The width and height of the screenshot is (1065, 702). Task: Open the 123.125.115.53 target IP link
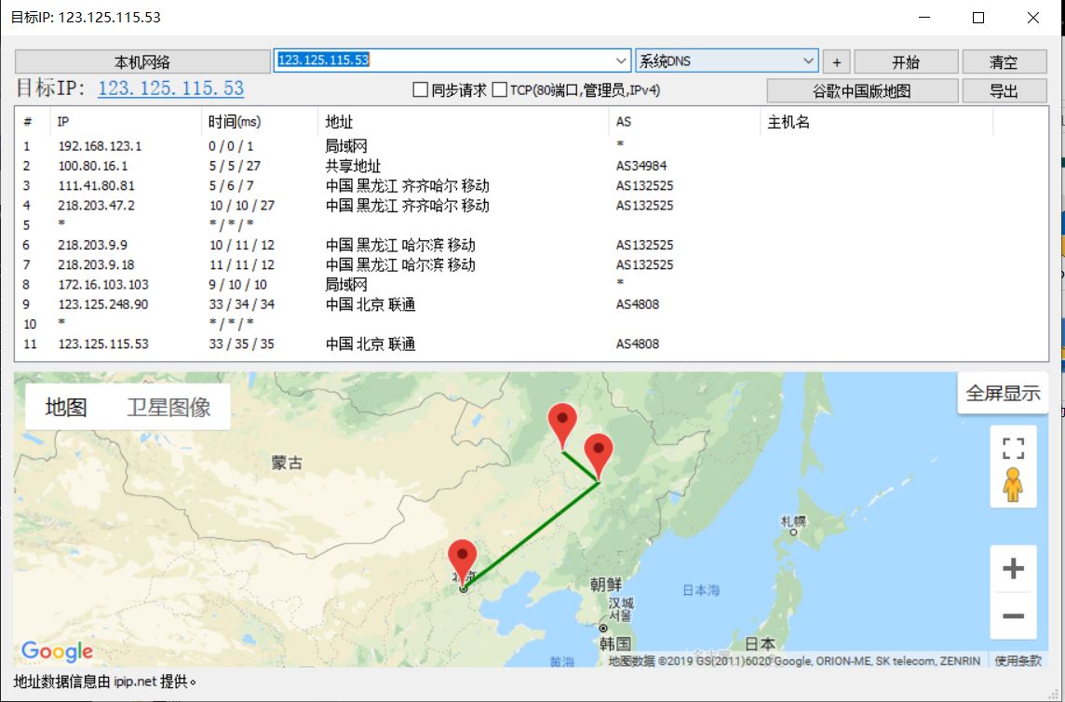(170, 88)
